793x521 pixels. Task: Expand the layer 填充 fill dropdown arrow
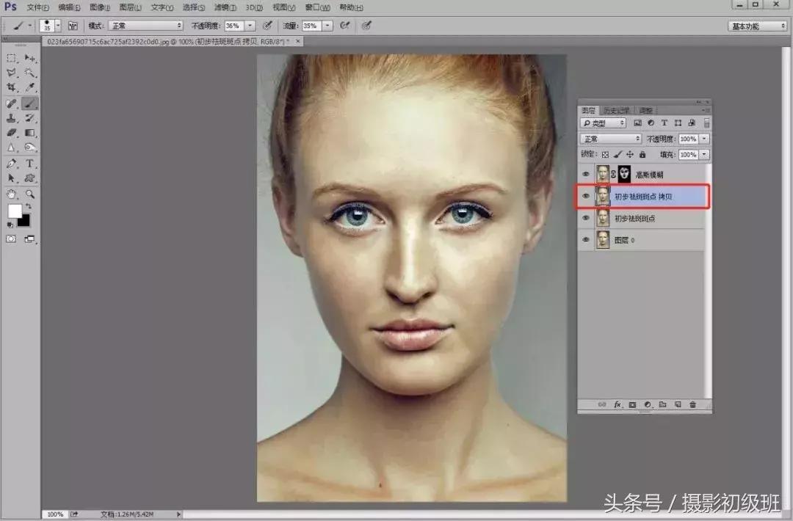705,155
